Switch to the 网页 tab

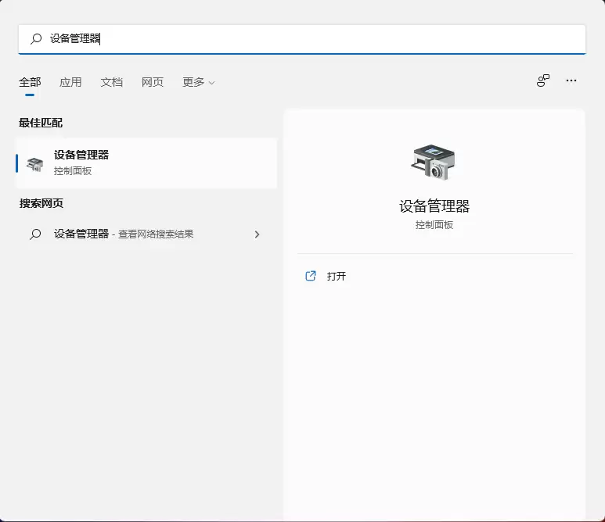(153, 82)
